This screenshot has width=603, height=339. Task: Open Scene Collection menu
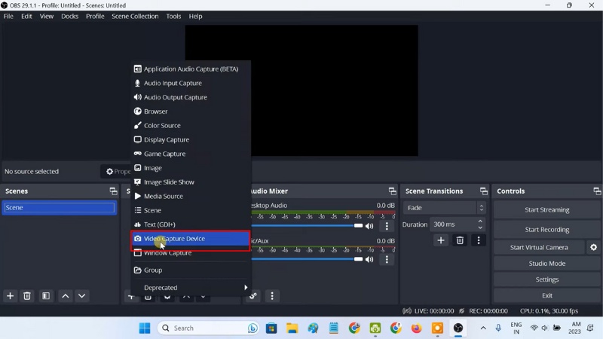[x=135, y=16]
